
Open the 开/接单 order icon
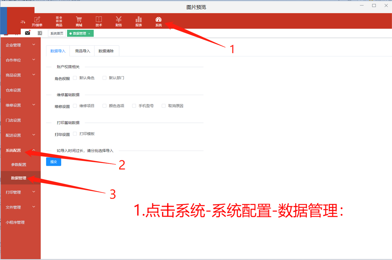click(37, 19)
